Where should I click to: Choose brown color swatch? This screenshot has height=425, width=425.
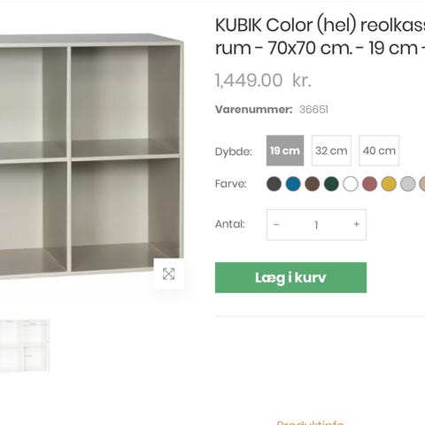pos(313,184)
